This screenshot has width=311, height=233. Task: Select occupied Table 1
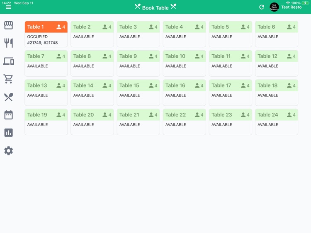click(46, 34)
